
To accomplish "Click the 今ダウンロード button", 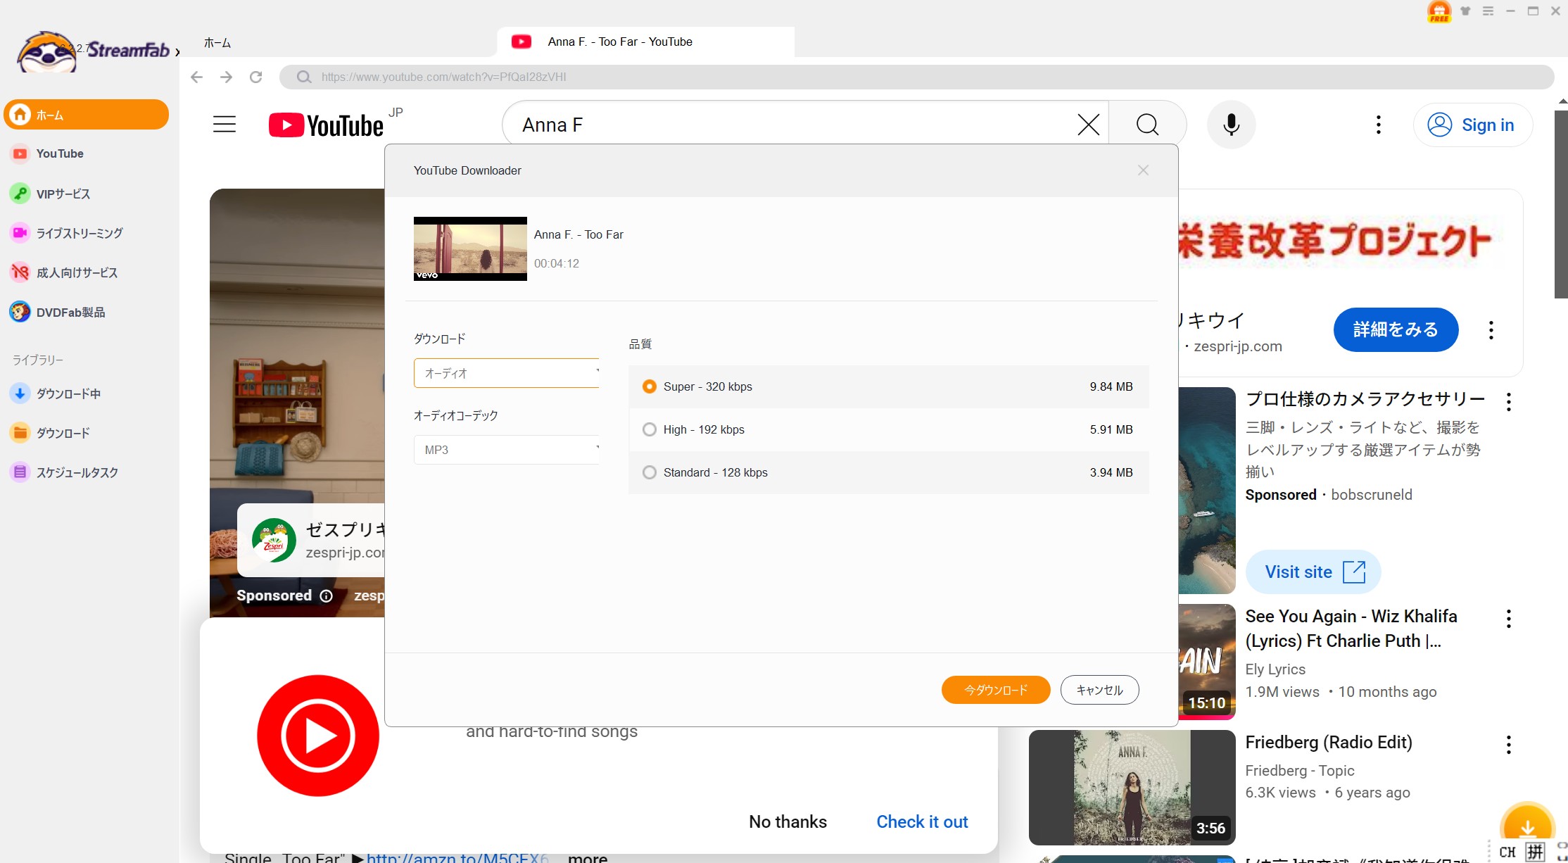I will [996, 690].
